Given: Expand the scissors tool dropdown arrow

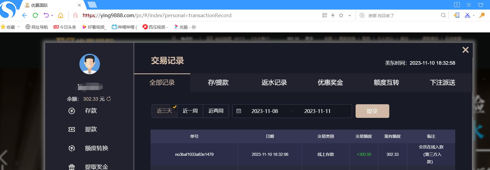Looking at the screenshot, I should point(474,16).
